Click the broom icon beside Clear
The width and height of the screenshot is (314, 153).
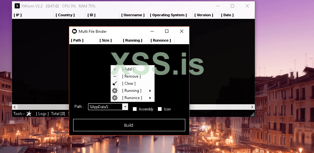tap(114, 83)
